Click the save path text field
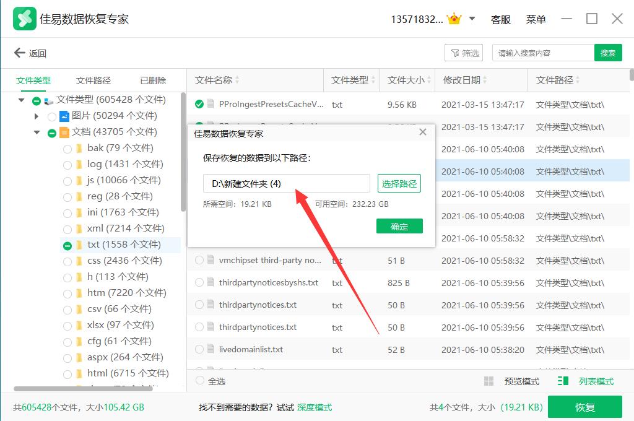 [x=286, y=184]
